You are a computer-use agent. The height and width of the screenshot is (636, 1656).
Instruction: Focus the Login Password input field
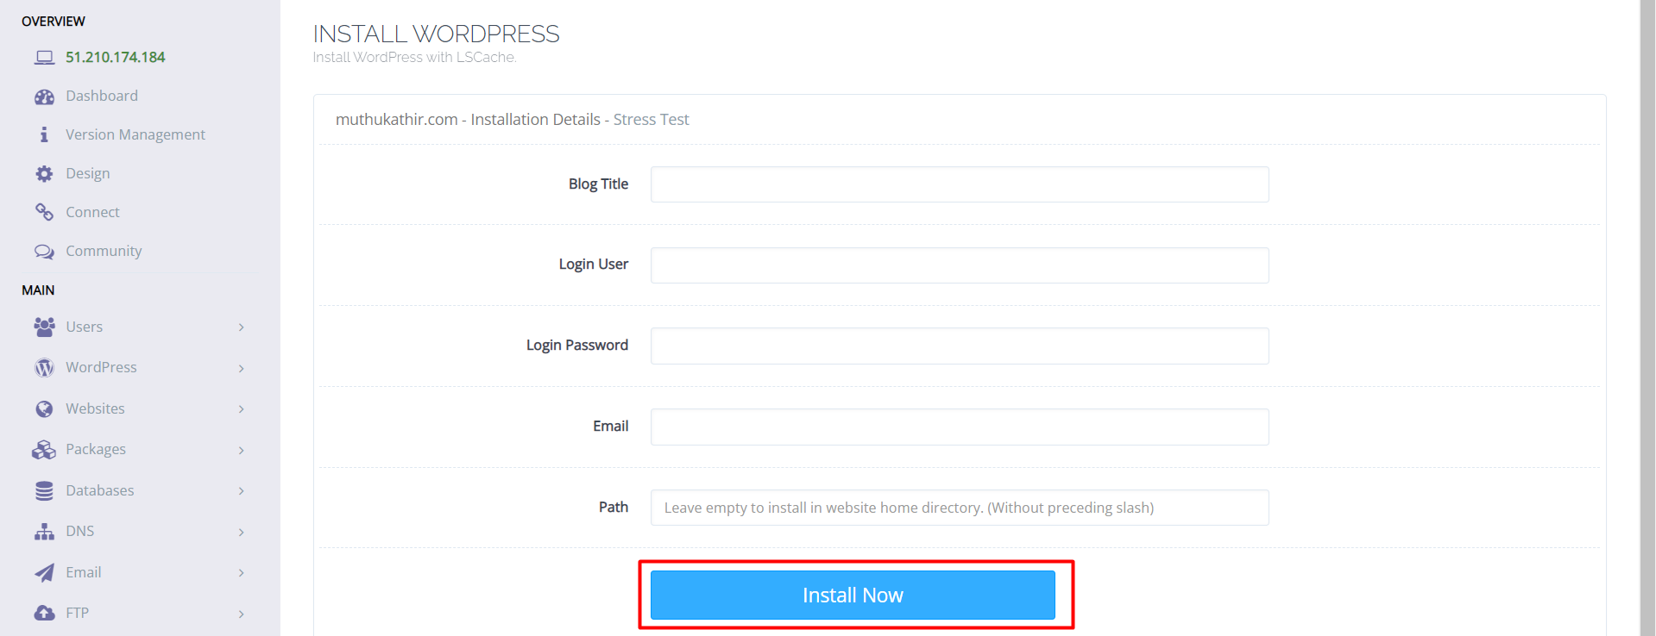(960, 346)
